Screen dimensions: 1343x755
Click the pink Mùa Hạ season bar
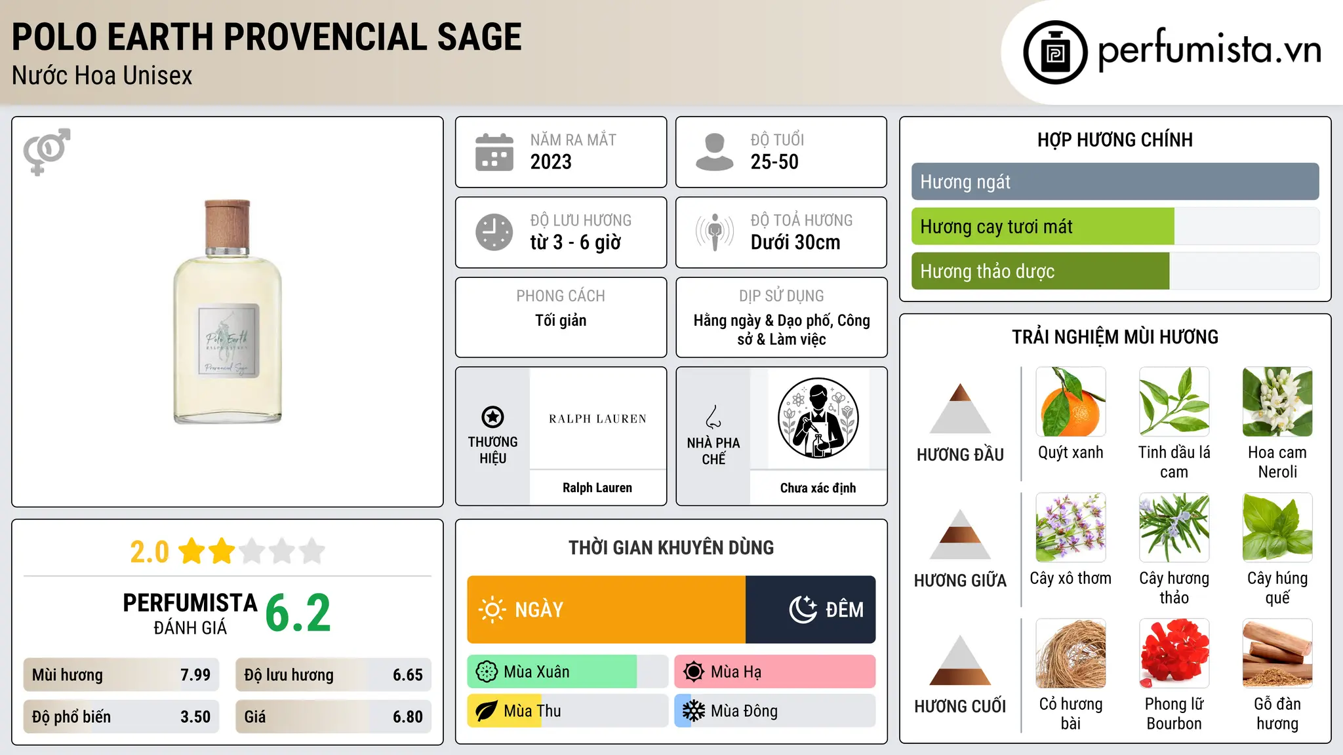(x=775, y=672)
